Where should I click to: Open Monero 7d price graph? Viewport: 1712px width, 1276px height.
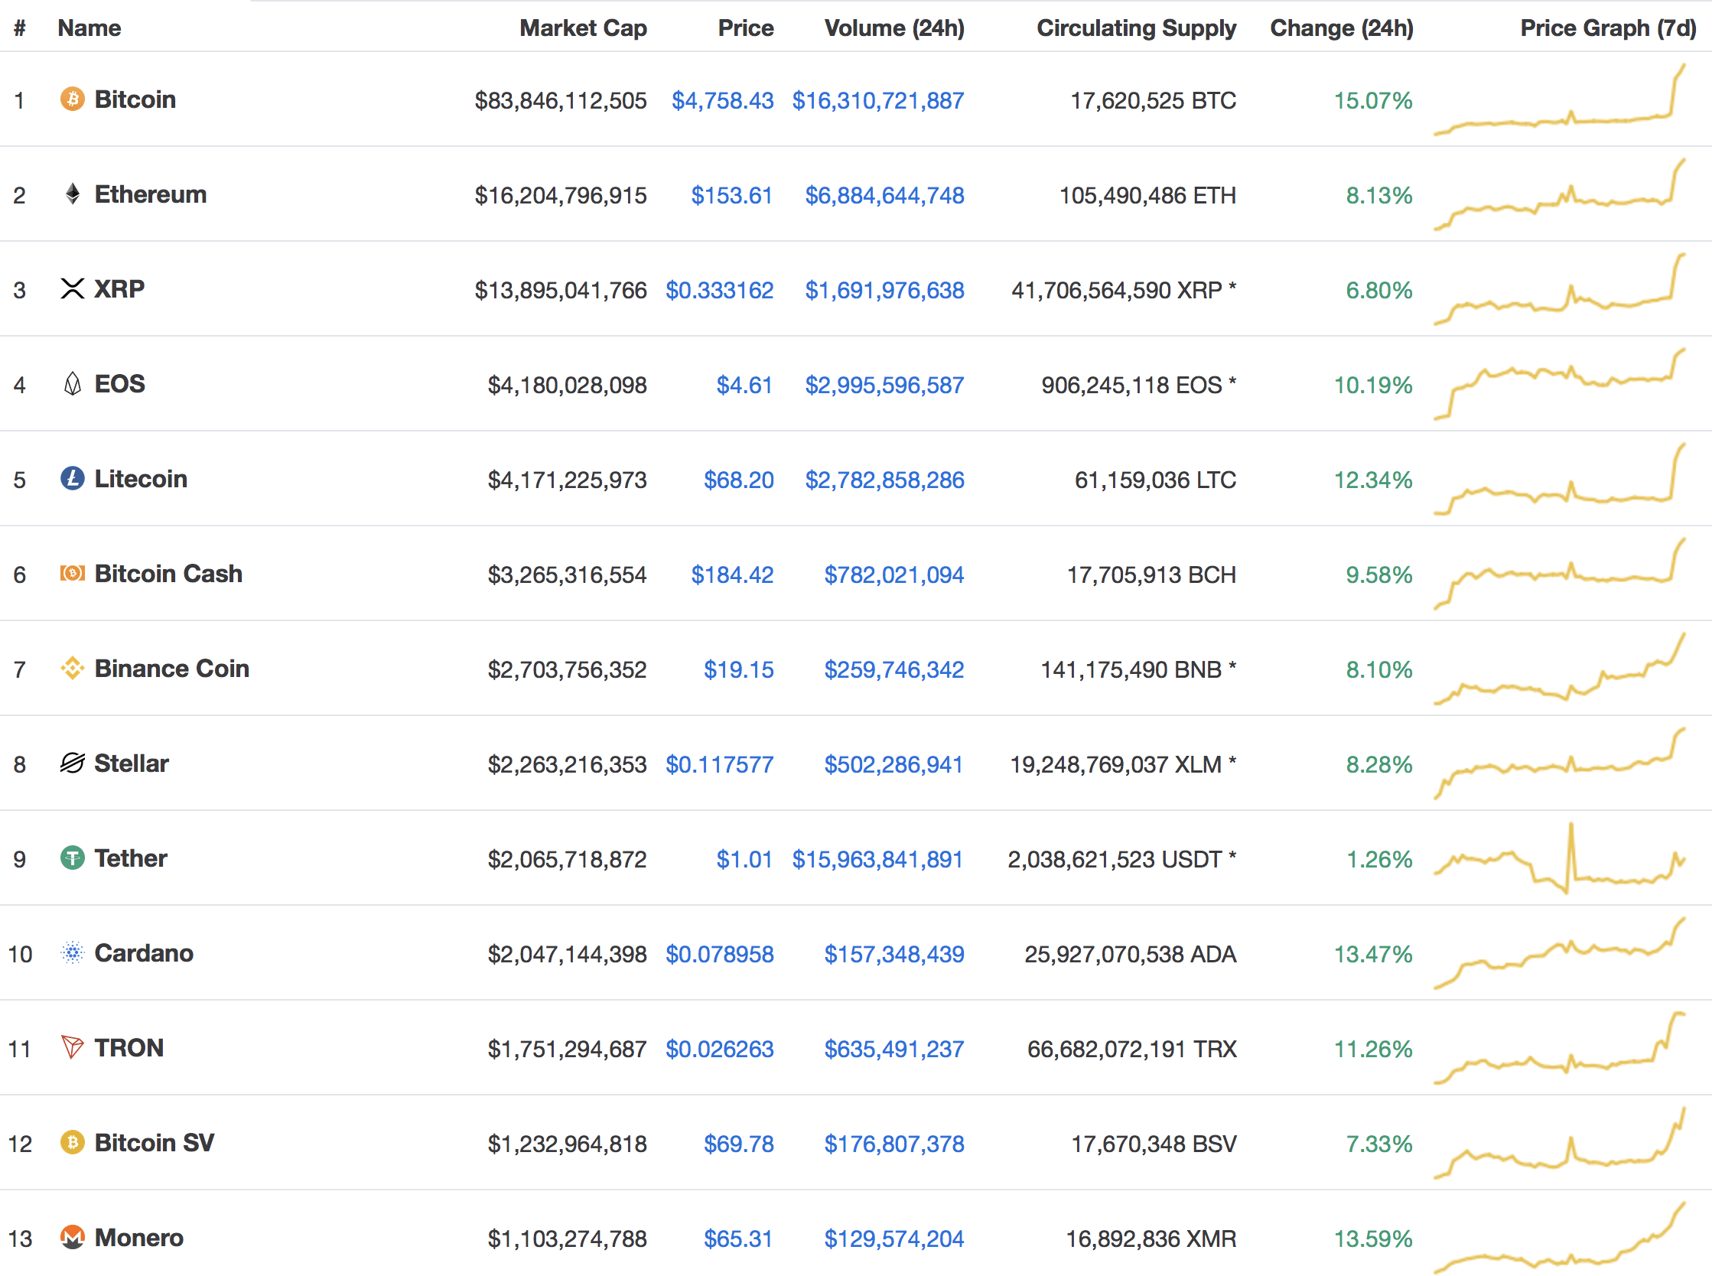point(1560,1238)
